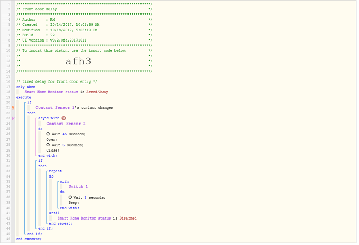The width and height of the screenshot is (359, 245).
Task: Select 'Contact Sensor 1' in the condition
Action: tap(55, 108)
